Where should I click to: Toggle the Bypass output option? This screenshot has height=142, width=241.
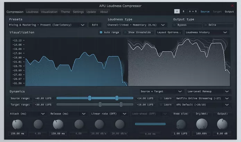(x=187, y=25)
